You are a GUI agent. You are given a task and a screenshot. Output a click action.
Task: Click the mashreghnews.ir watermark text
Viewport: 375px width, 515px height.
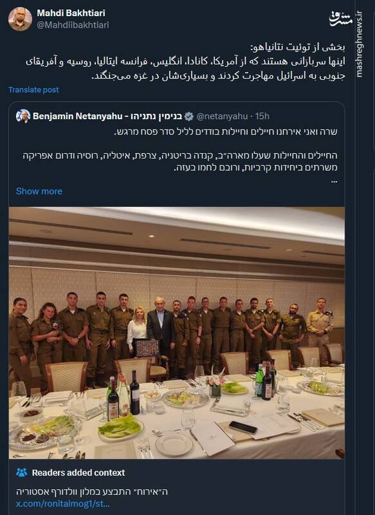click(360, 44)
